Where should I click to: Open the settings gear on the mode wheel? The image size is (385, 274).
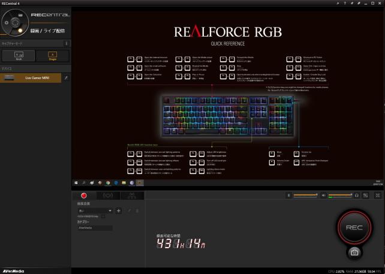click(x=7, y=23)
